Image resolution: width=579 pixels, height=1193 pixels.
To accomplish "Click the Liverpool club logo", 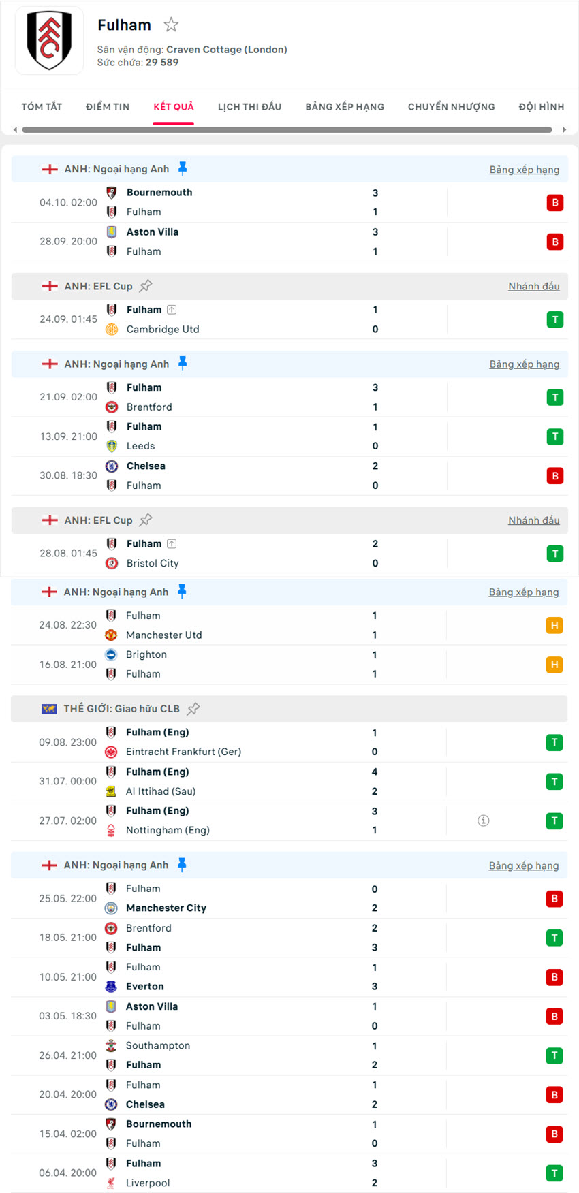I will coord(111,1183).
